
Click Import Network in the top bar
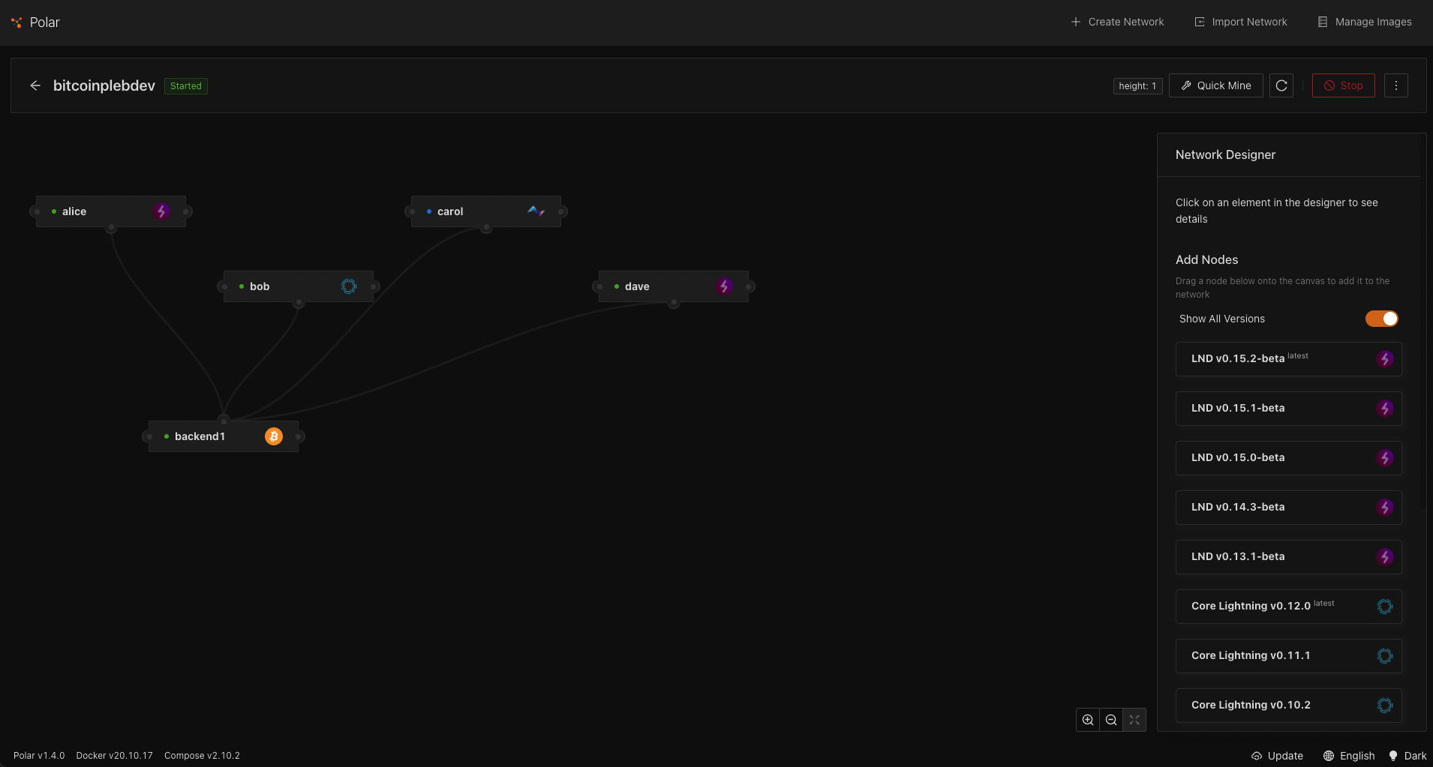pos(1241,22)
